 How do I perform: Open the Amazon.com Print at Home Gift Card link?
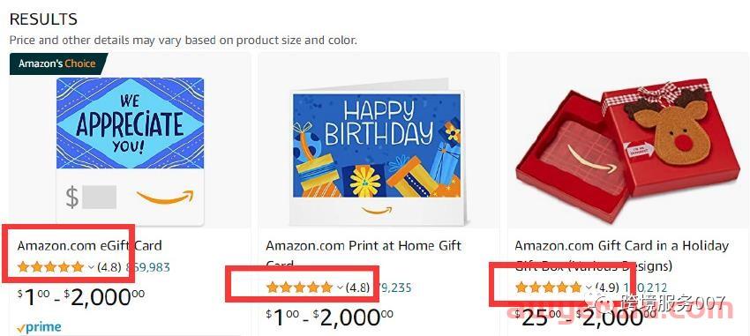[x=364, y=255]
